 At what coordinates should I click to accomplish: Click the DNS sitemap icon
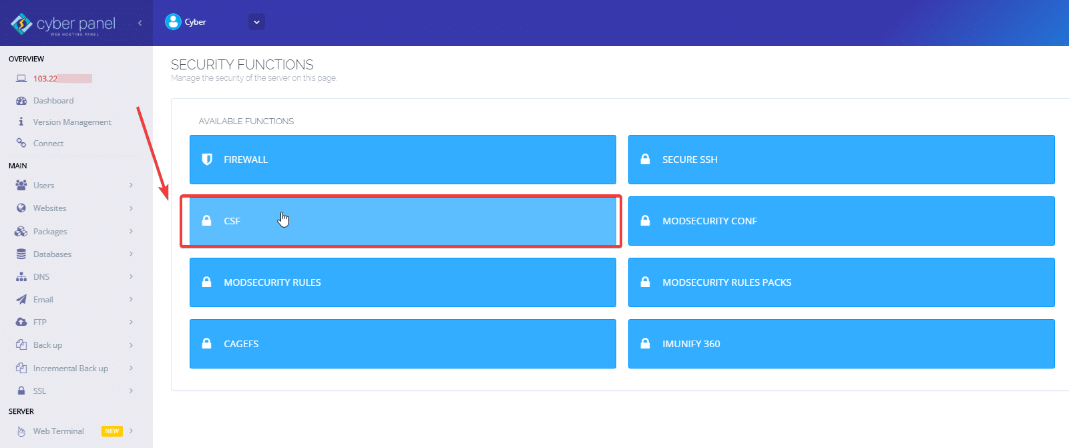point(21,276)
